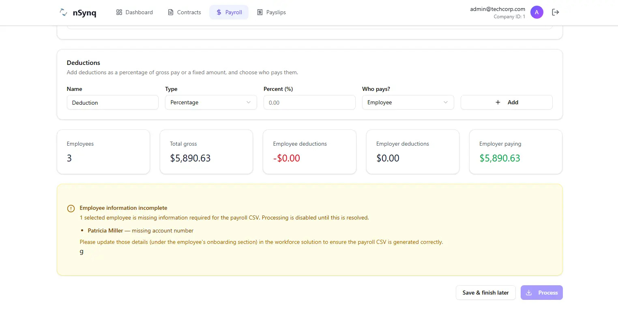Go to the Contracts tab
This screenshot has height=310, width=618.
coord(185,12)
